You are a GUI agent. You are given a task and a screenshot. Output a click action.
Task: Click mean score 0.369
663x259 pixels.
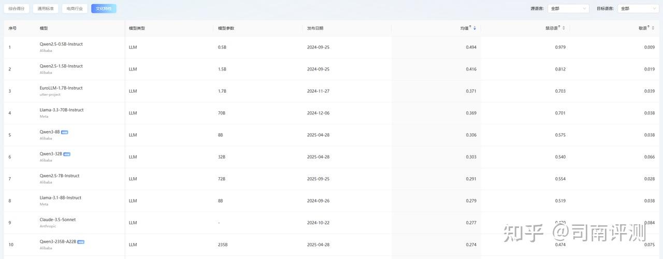471,113
